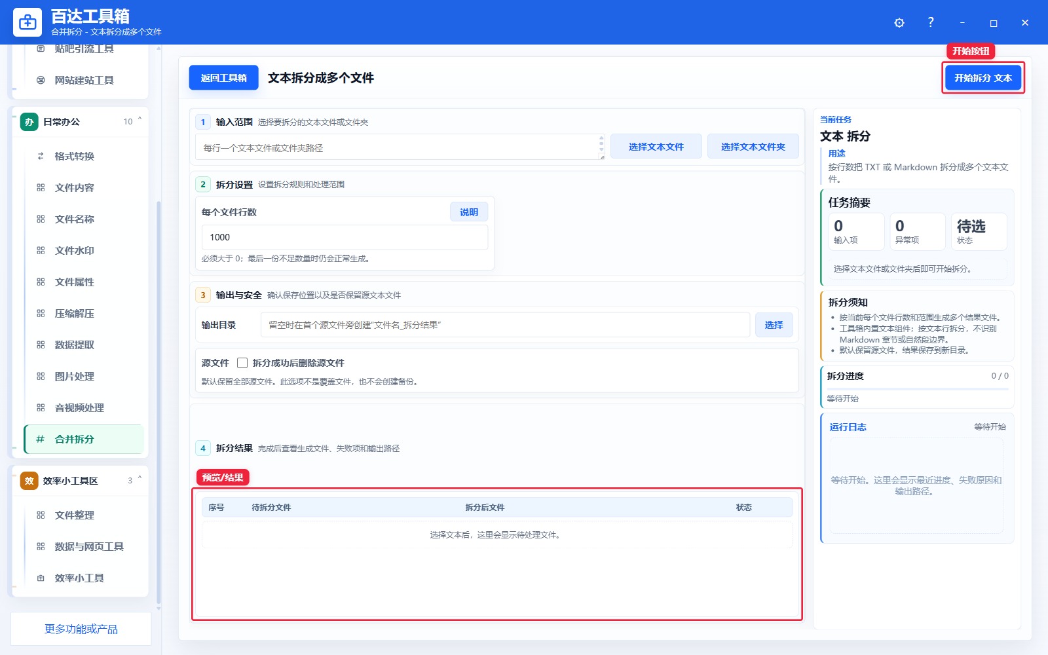This screenshot has height=655, width=1048.
Task: Click 拆分后文件 column header
Action: 485,508
